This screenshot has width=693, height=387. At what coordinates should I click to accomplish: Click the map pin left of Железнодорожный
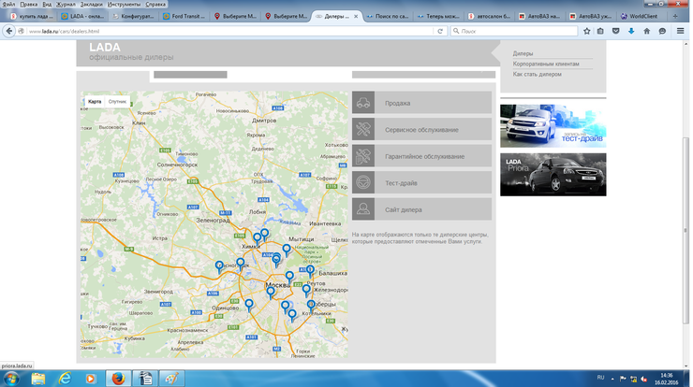click(x=306, y=290)
